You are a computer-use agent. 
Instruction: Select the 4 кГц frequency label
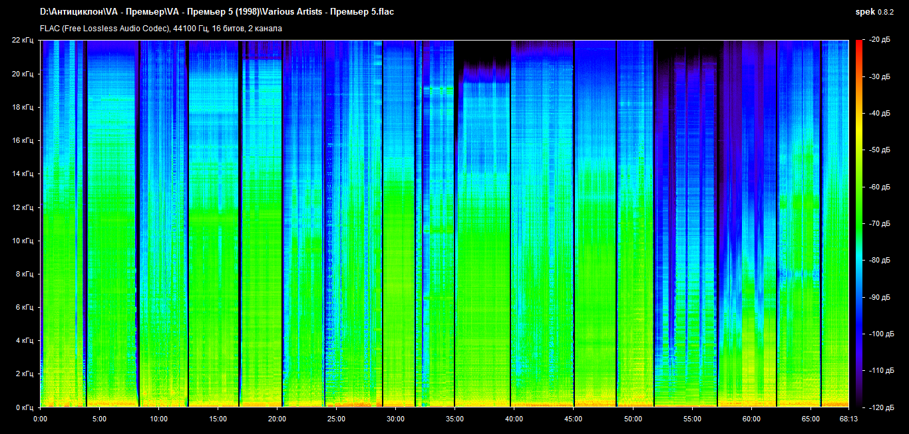(25, 340)
